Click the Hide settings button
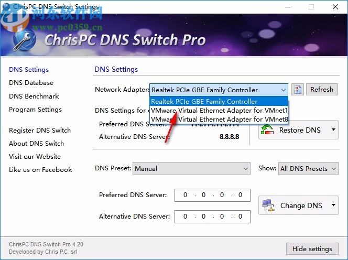This screenshot has height=260, width=348. (x=312, y=248)
